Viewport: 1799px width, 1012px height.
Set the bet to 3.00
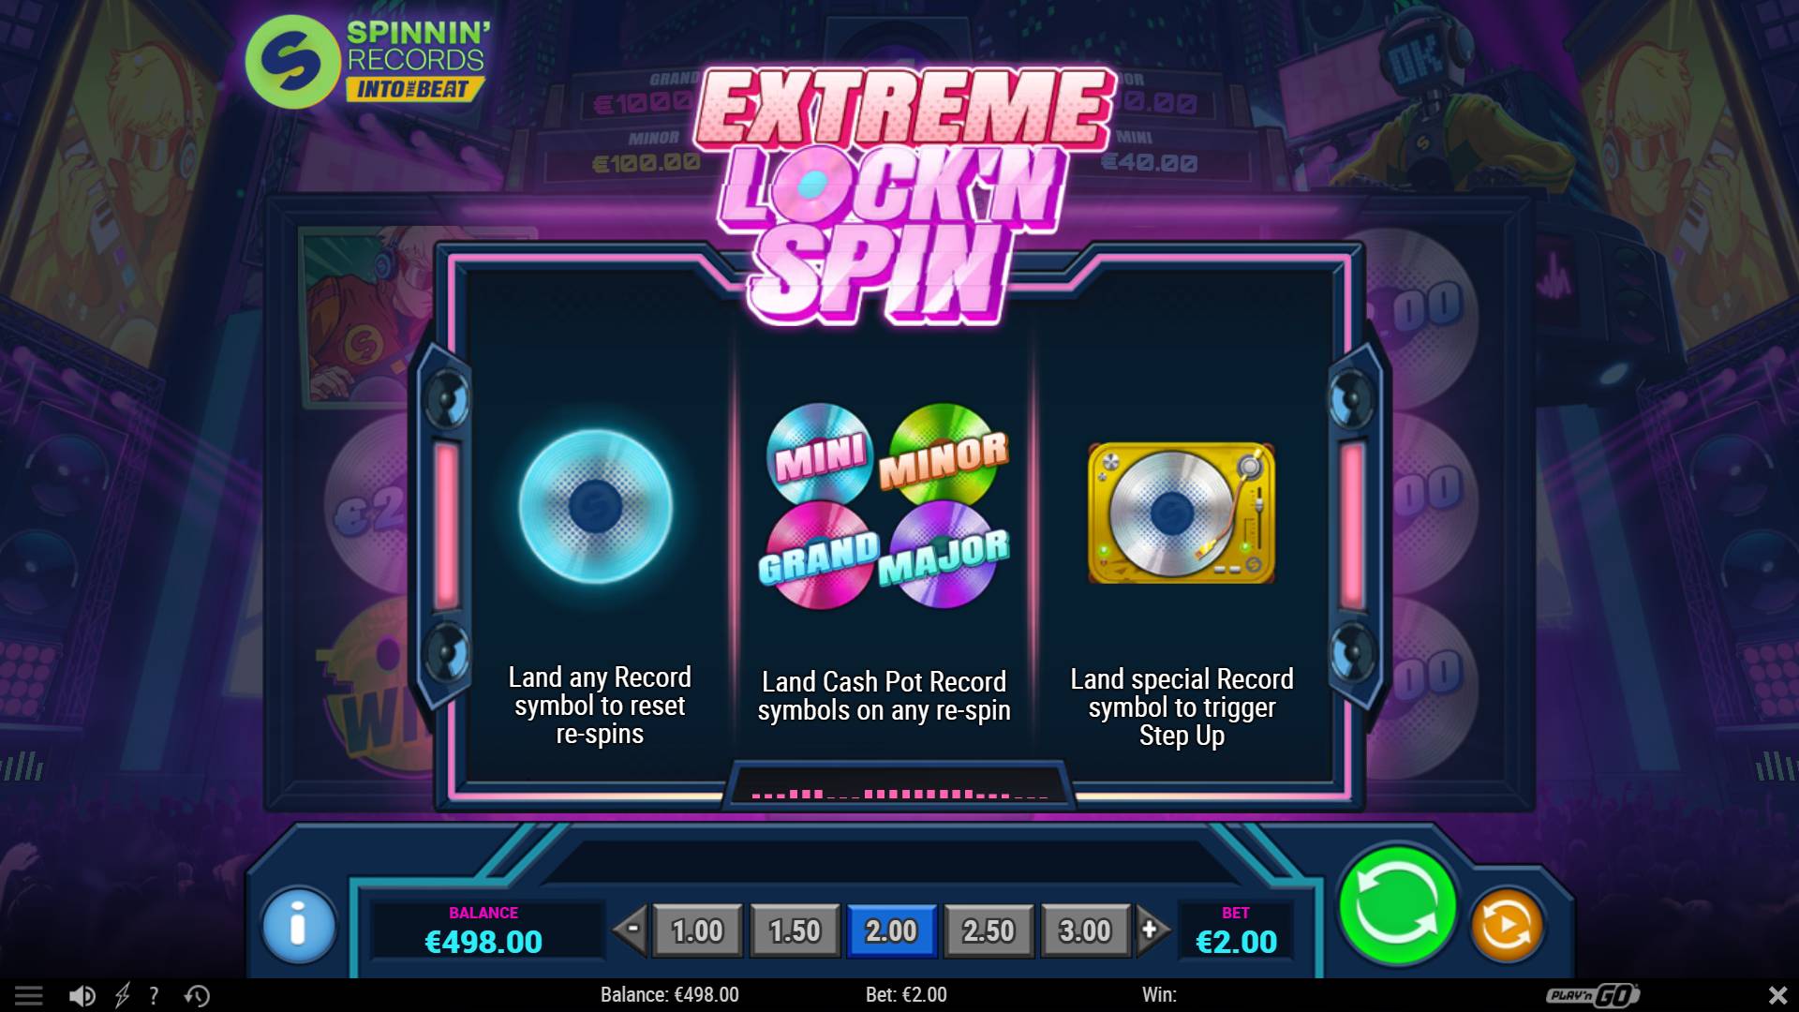[1085, 930]
